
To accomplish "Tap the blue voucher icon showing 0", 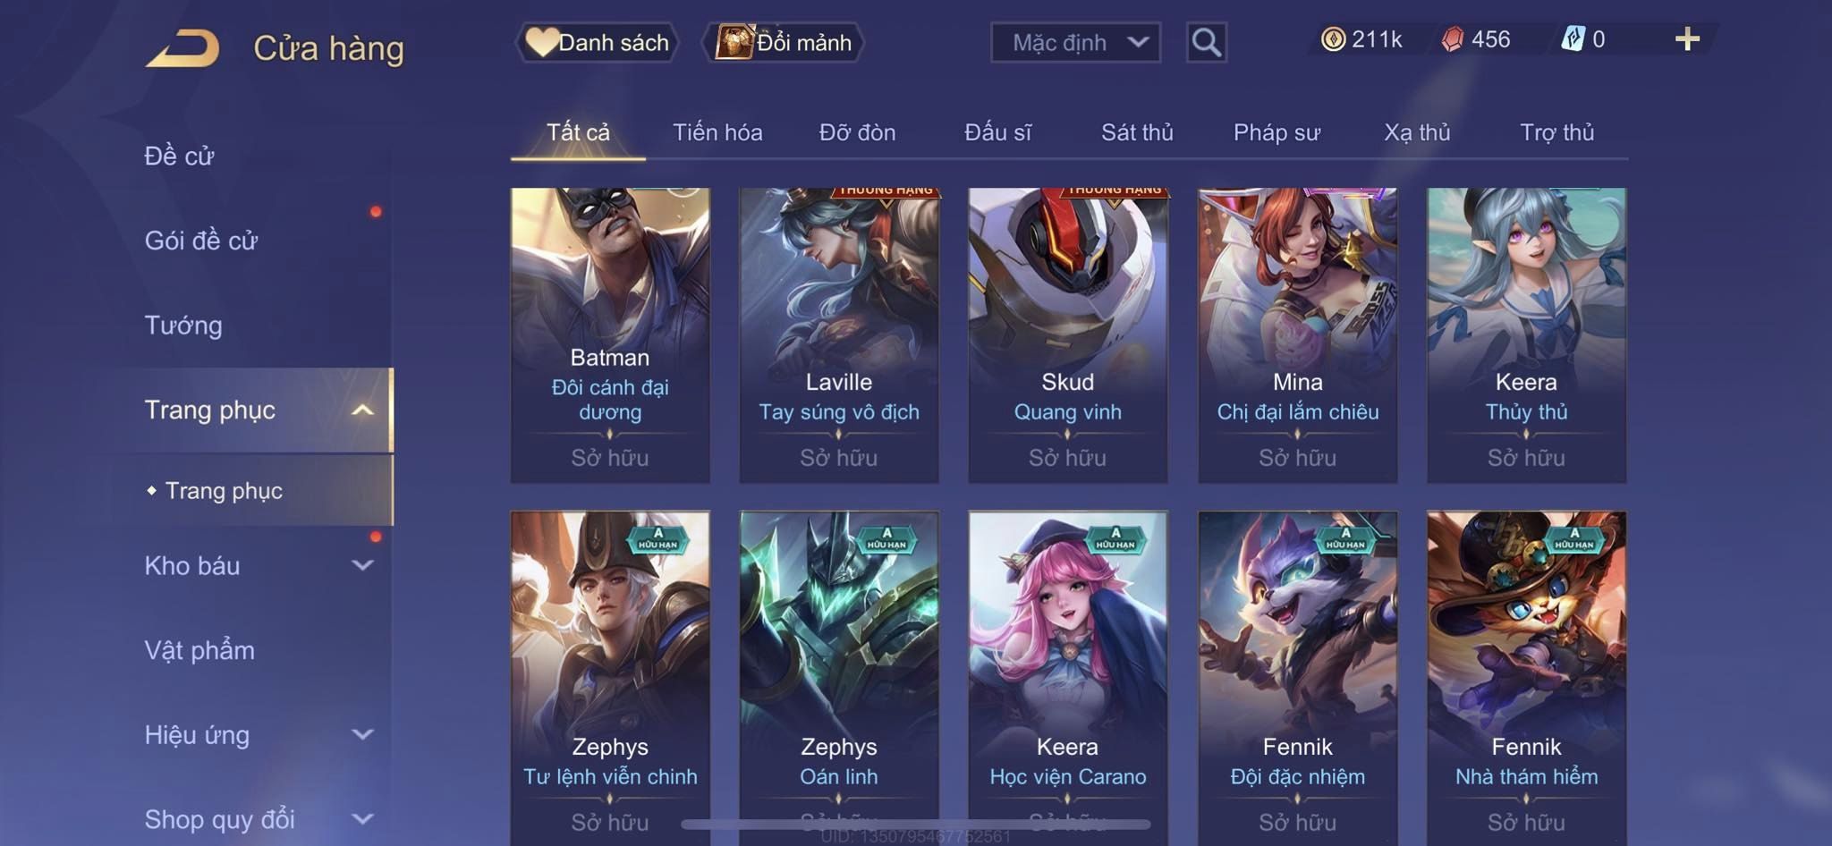I will click(x=1573, y=39).
